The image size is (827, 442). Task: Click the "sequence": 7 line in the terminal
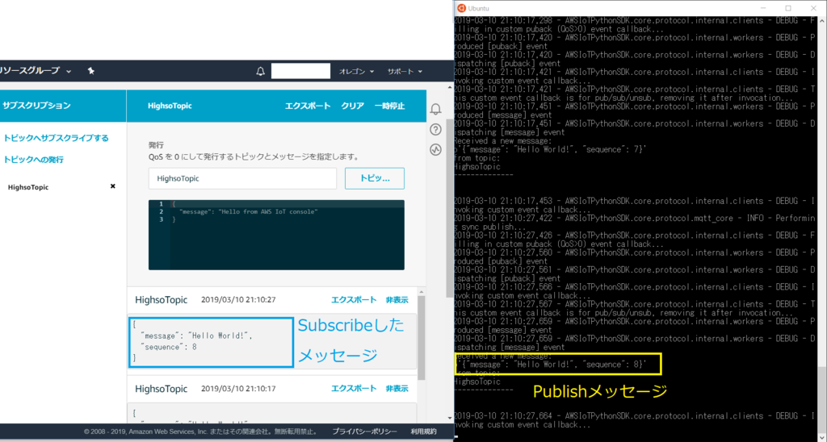(x=549, y=149)
